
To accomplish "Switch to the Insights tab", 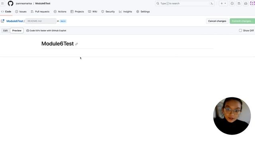I will (126, 12).
